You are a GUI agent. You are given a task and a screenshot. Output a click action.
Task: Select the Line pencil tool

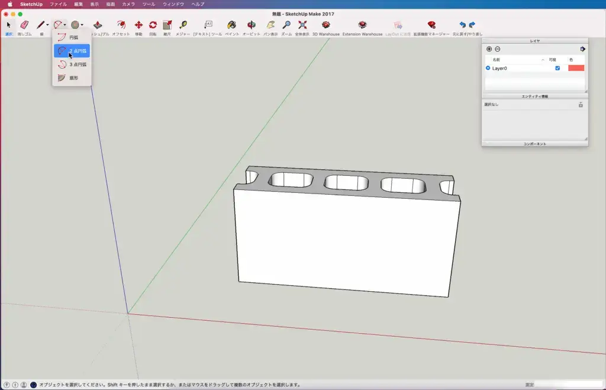40,25
